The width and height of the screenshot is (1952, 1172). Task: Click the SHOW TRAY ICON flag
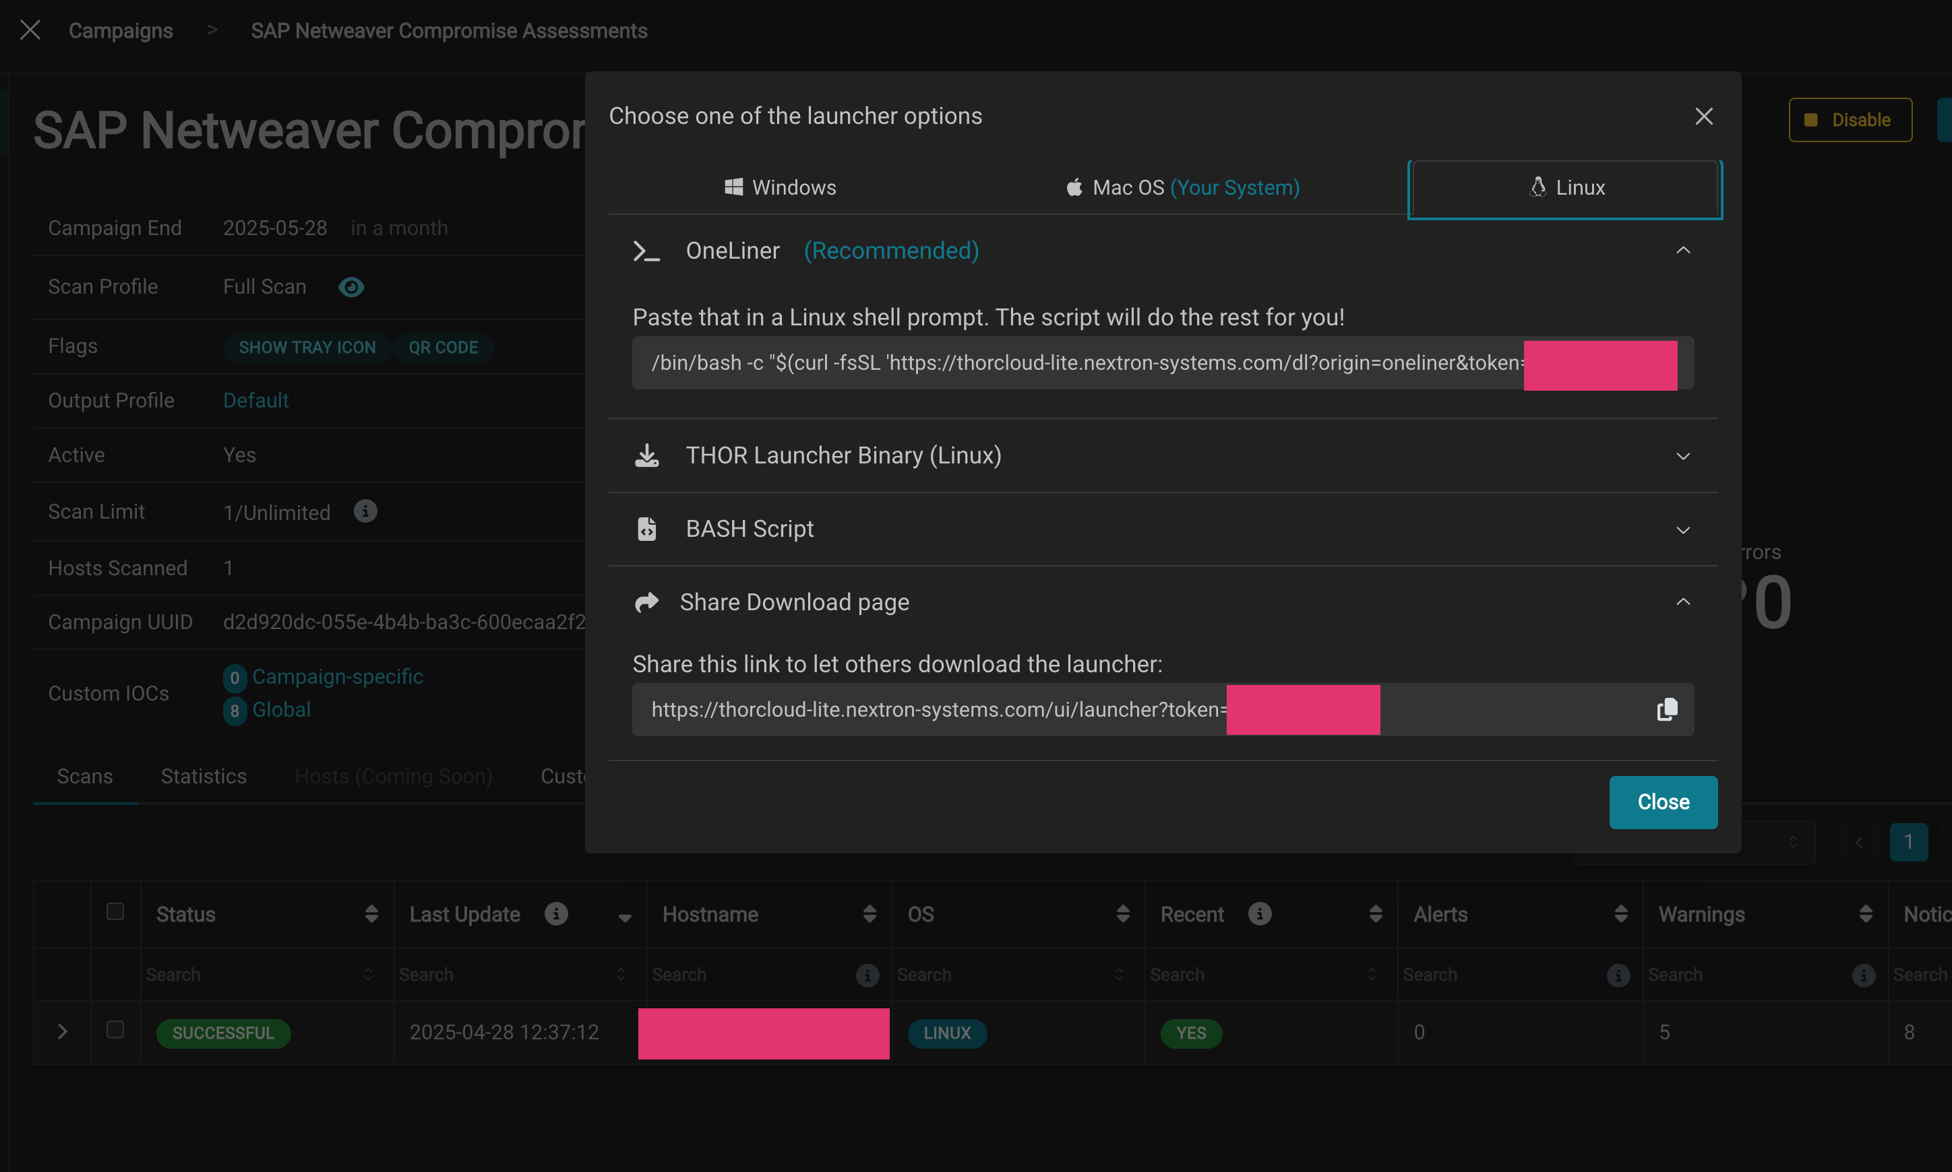[307, 348]
